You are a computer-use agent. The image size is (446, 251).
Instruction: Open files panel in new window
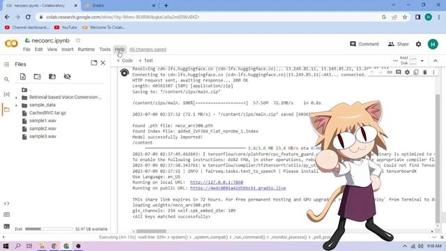(x=94, y=63)
